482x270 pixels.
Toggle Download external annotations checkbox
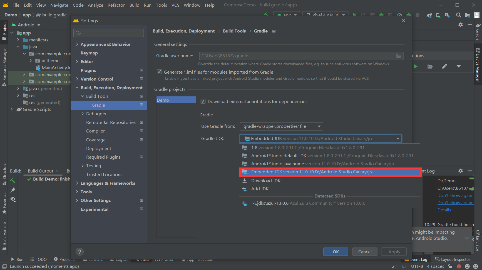203,101
